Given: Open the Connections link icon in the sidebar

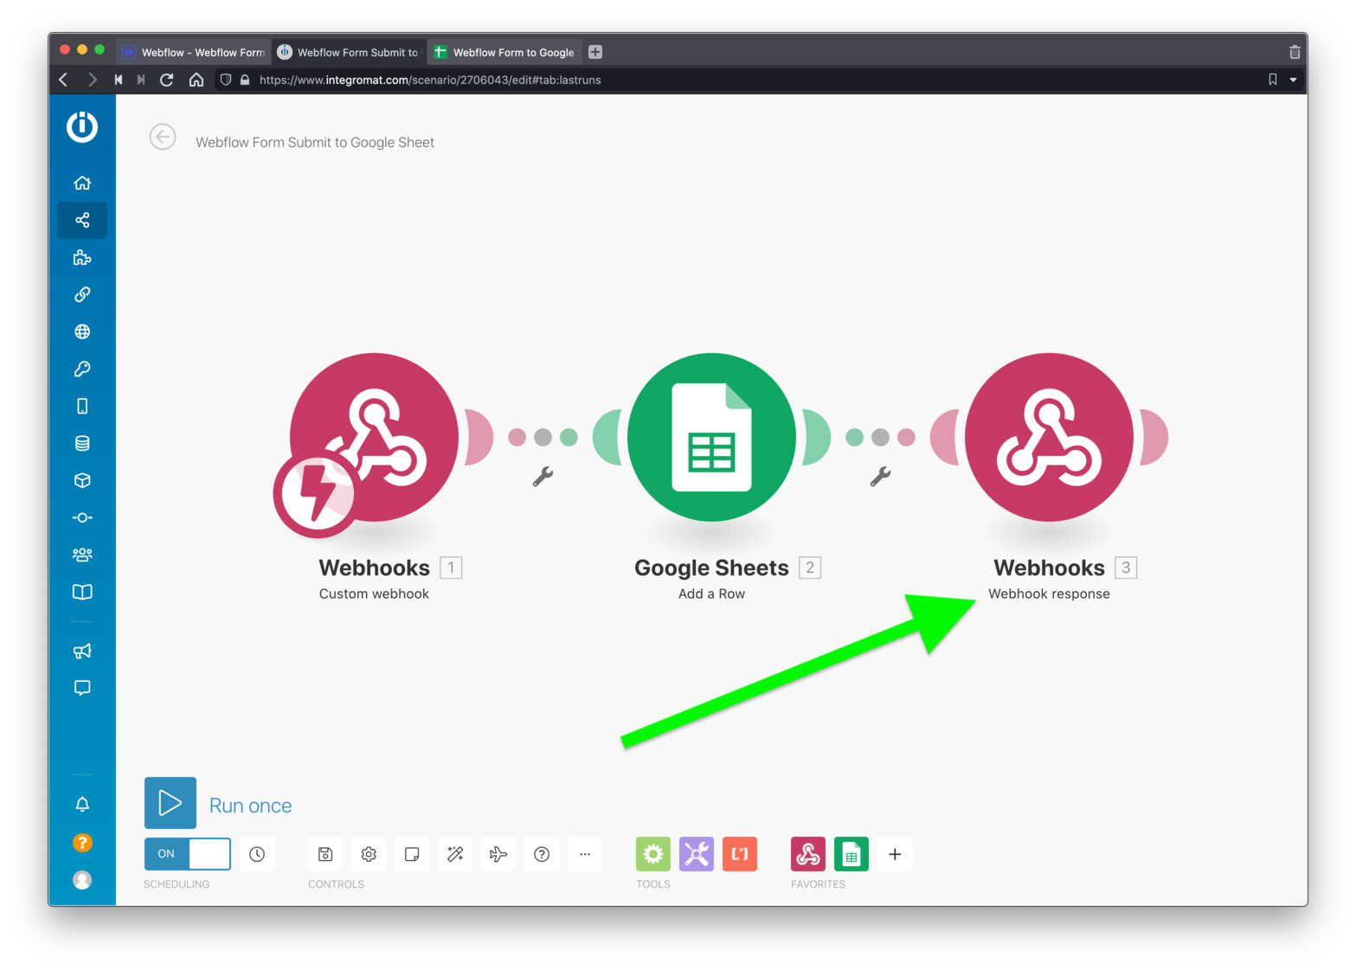Looking at the screenshot, I should coord(82,294).
